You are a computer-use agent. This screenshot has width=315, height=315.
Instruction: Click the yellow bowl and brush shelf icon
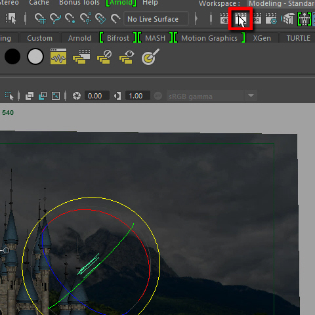coord(150,57)
